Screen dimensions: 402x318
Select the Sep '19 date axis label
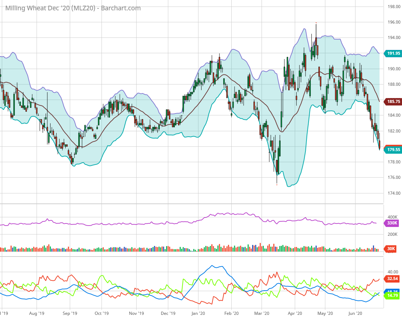(x=70, y=313)
